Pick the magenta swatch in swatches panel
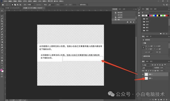The width and height of the screenshot is (170, 101). pyautogui.click(x=150, y=16)
